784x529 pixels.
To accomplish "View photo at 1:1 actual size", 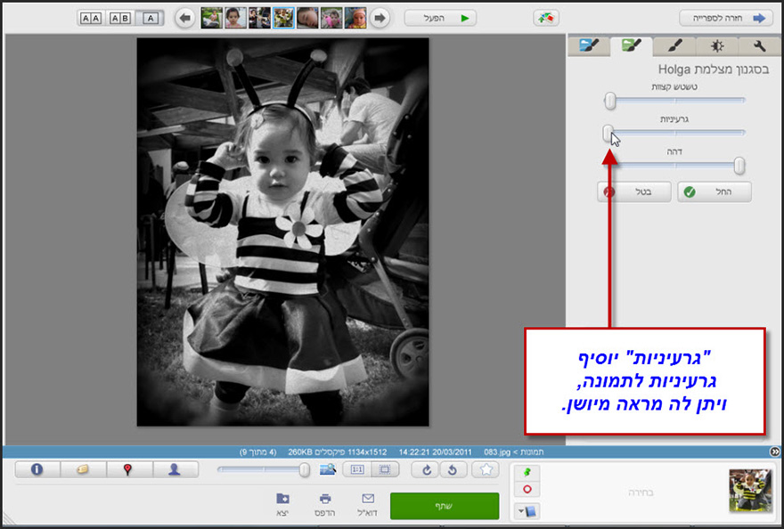I will pos(358,469).
